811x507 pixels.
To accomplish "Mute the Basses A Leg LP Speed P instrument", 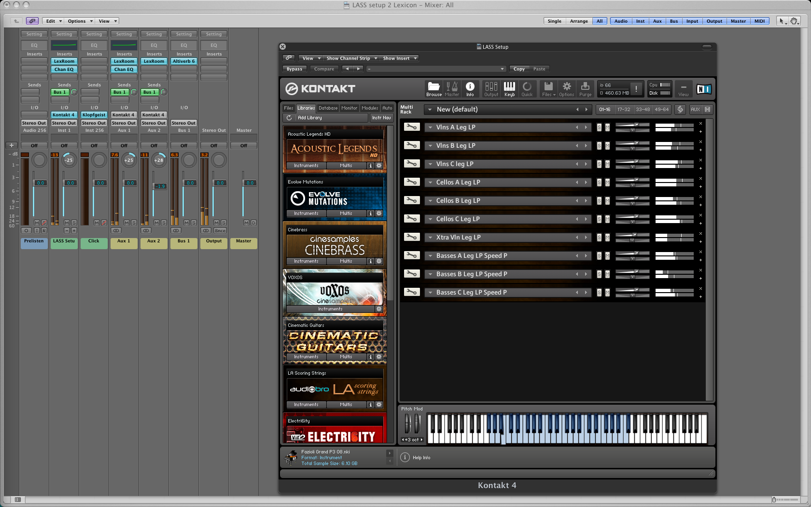I will pyautogui.click(x=607, y=256).
